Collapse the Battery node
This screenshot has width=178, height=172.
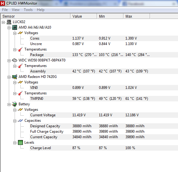tap(9, 104)
